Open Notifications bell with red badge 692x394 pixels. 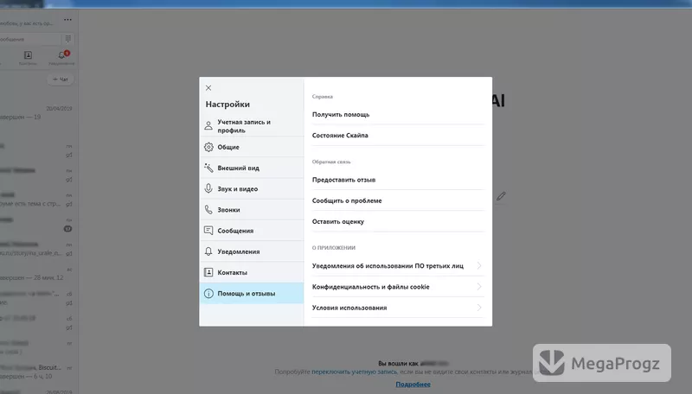tap(61, 57)
